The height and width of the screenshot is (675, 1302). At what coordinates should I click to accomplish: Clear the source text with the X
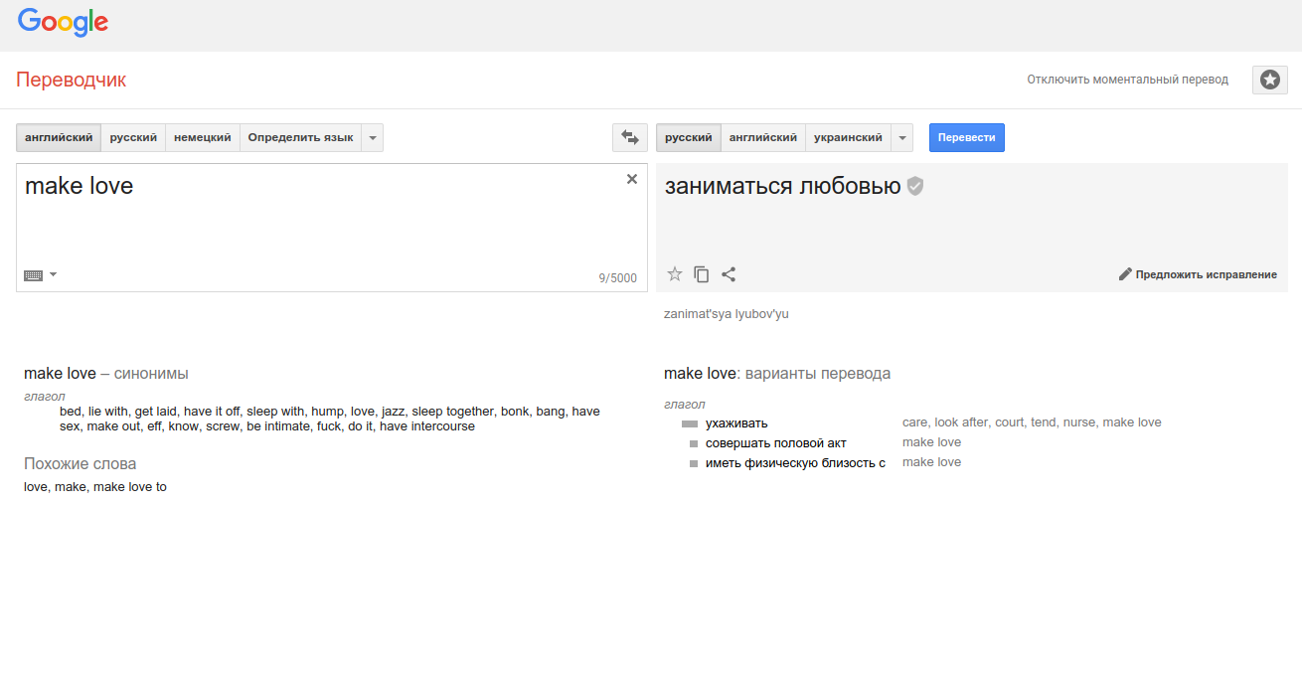[632, 179]
